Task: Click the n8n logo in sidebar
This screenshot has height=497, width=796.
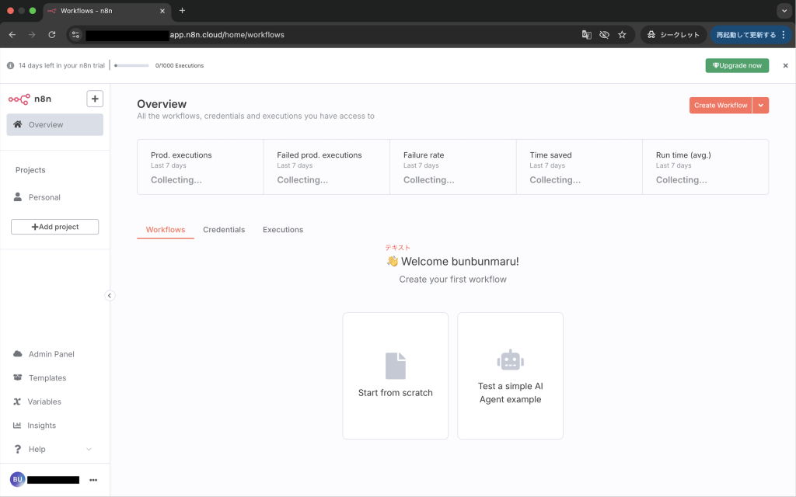Action: coord(30,99)
